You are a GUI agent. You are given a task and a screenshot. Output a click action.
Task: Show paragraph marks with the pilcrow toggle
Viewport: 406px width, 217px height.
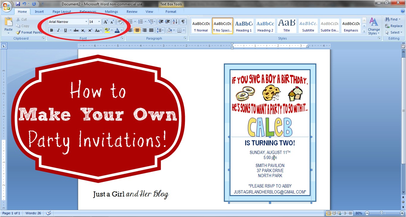click(183, 21)
